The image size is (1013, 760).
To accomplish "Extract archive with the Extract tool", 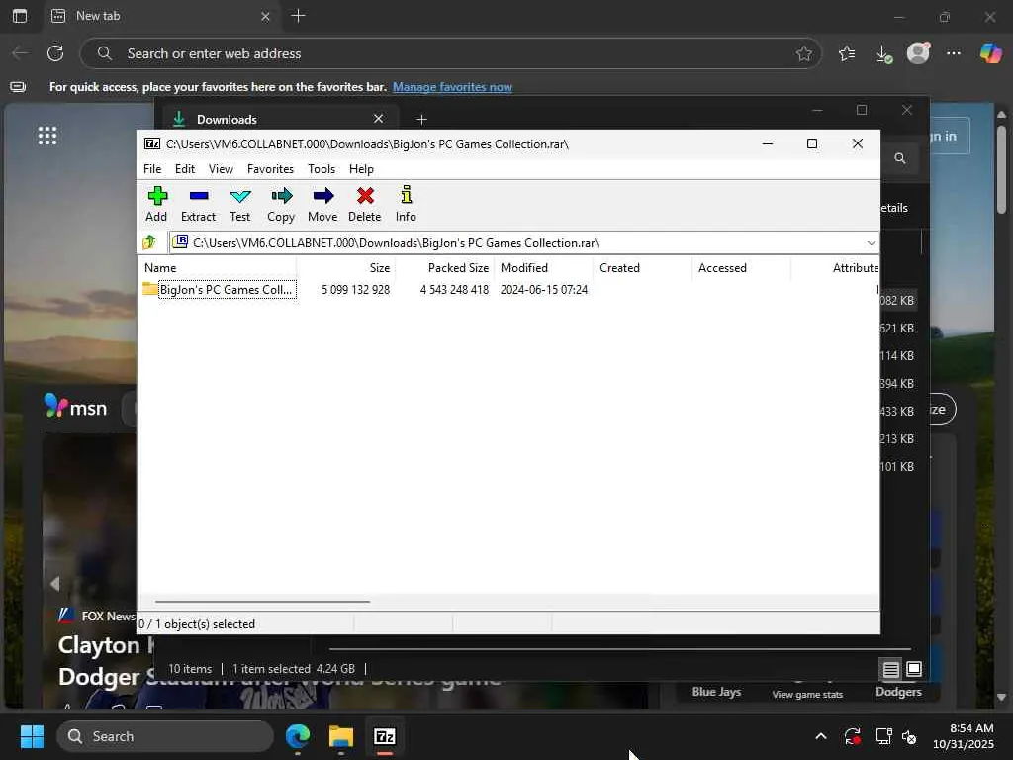I will [x=198, y=204].
